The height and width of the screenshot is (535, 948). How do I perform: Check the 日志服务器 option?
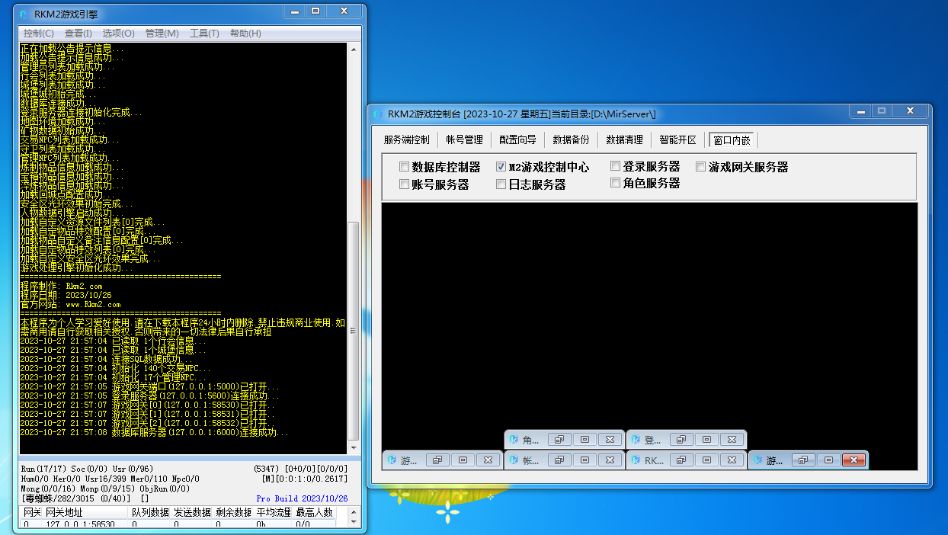(x=501, y=184)
